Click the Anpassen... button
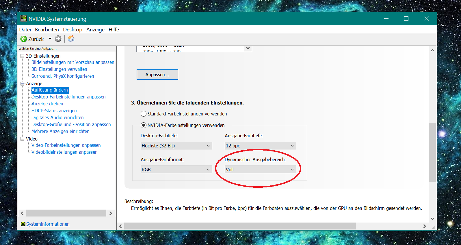Screen dimensions: 461x245 pos(157,75)
